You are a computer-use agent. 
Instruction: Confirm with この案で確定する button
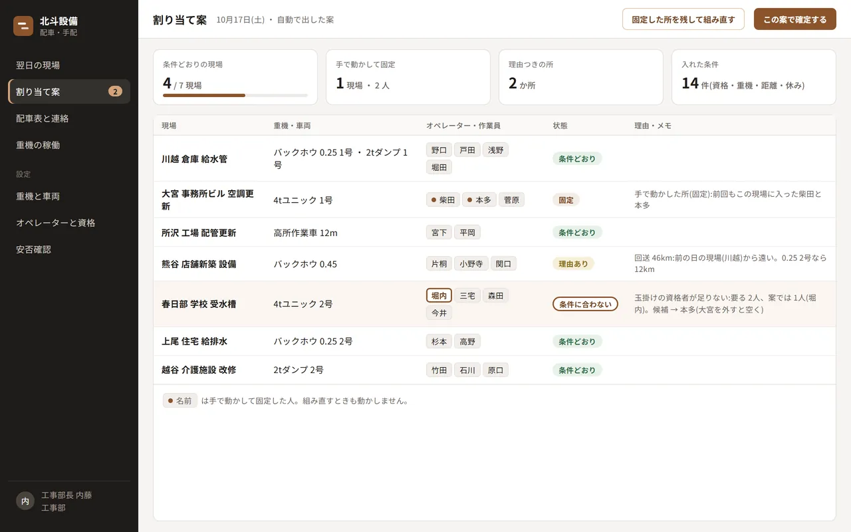[794, 19]
